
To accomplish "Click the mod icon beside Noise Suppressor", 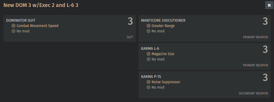I will pyautogui.click(x=149, y=82).
